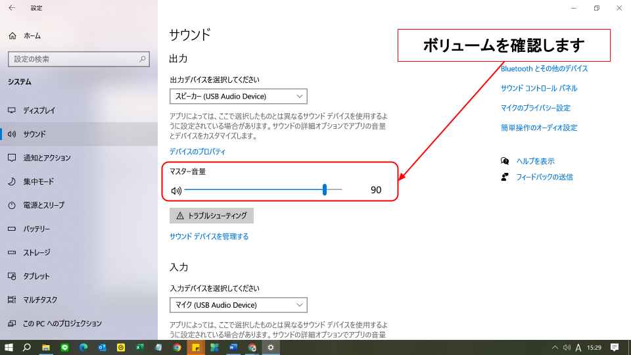Open Excel from the taskbar
Viewport: 631px width, 355px height.
point(139,347)
